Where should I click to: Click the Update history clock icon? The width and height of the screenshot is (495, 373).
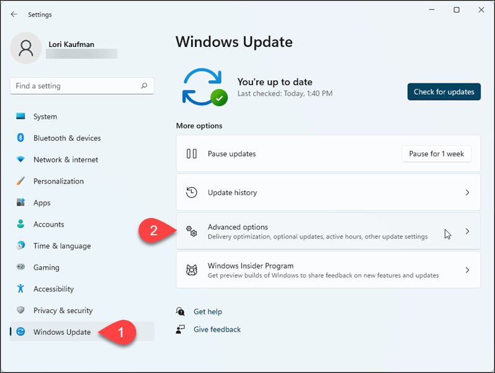(x=192, y=193)
